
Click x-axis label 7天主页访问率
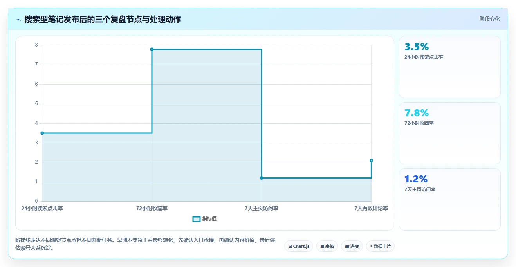click(262, 208)
